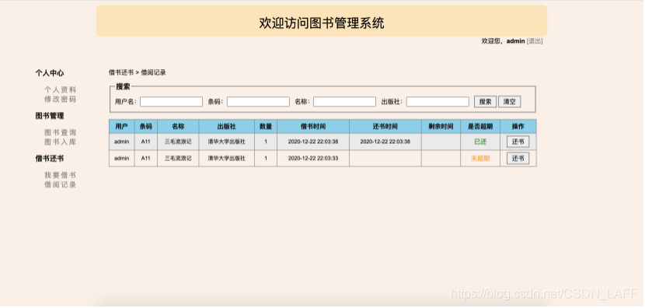The width and height of the screenshot is (645, 308).
Task: Click the 数量 column header
Action: click(266, 127)
